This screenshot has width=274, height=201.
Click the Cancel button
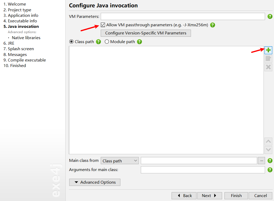click(260, 196)
